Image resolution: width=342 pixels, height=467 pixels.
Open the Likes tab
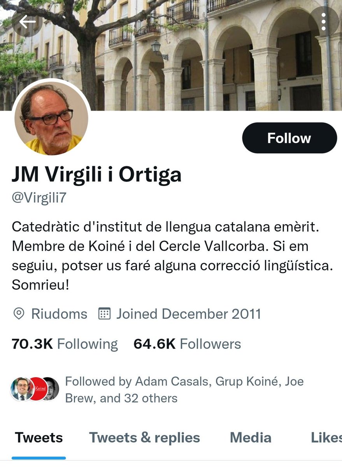click(x=326, y=438)
